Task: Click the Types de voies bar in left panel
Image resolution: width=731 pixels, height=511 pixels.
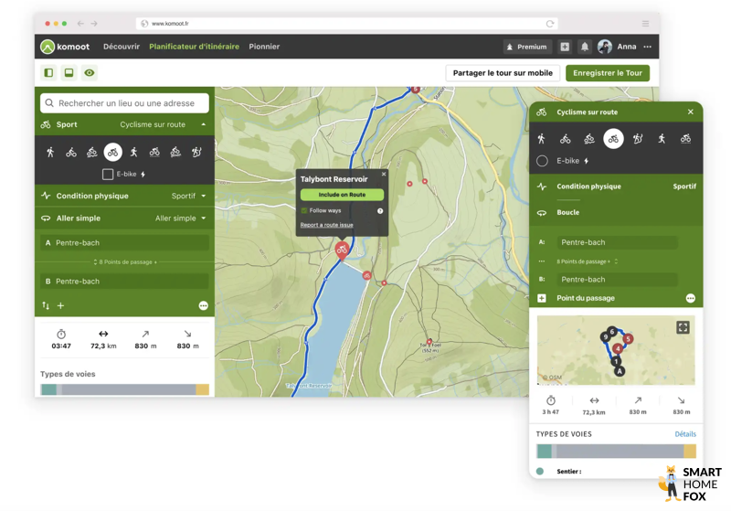Action: coord(125,389)
